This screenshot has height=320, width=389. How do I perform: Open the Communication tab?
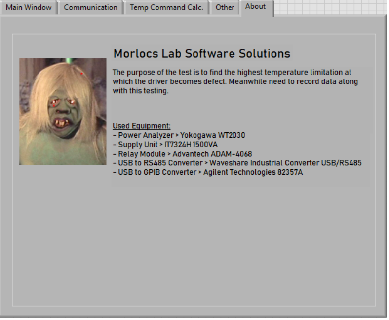[90, 8]
